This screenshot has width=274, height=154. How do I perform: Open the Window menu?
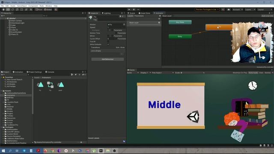pyautogui.click(x=49, y=6)
